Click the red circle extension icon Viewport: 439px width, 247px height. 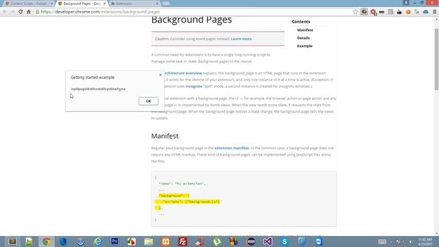[x=373, y=12]
